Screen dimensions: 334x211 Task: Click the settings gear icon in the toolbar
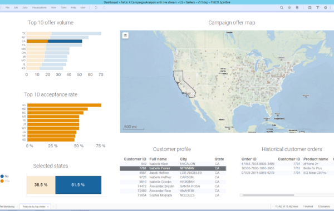[326, 8]
